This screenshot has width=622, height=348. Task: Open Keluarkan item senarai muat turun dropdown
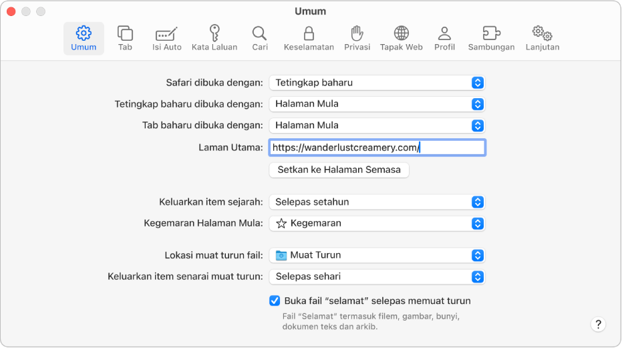pyautogui.click(x=377, y=277)
